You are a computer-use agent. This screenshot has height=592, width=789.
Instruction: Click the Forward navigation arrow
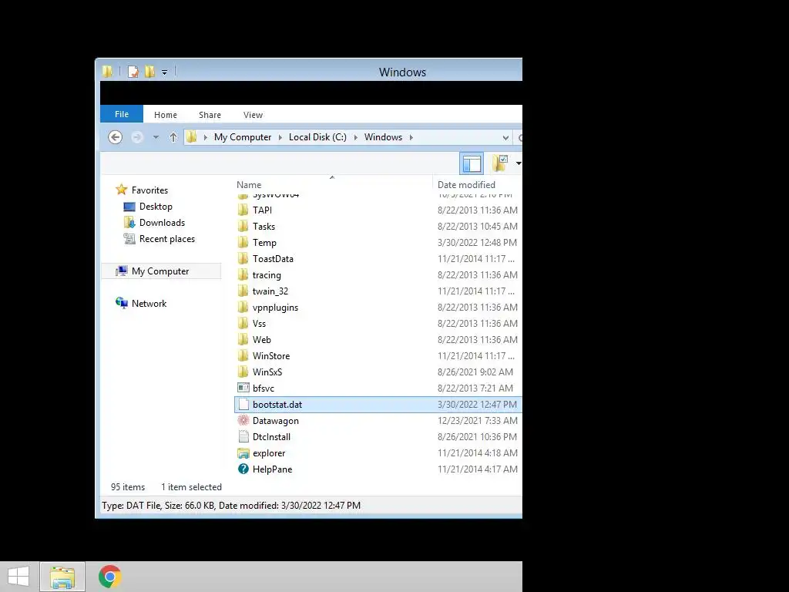[137, 137]
